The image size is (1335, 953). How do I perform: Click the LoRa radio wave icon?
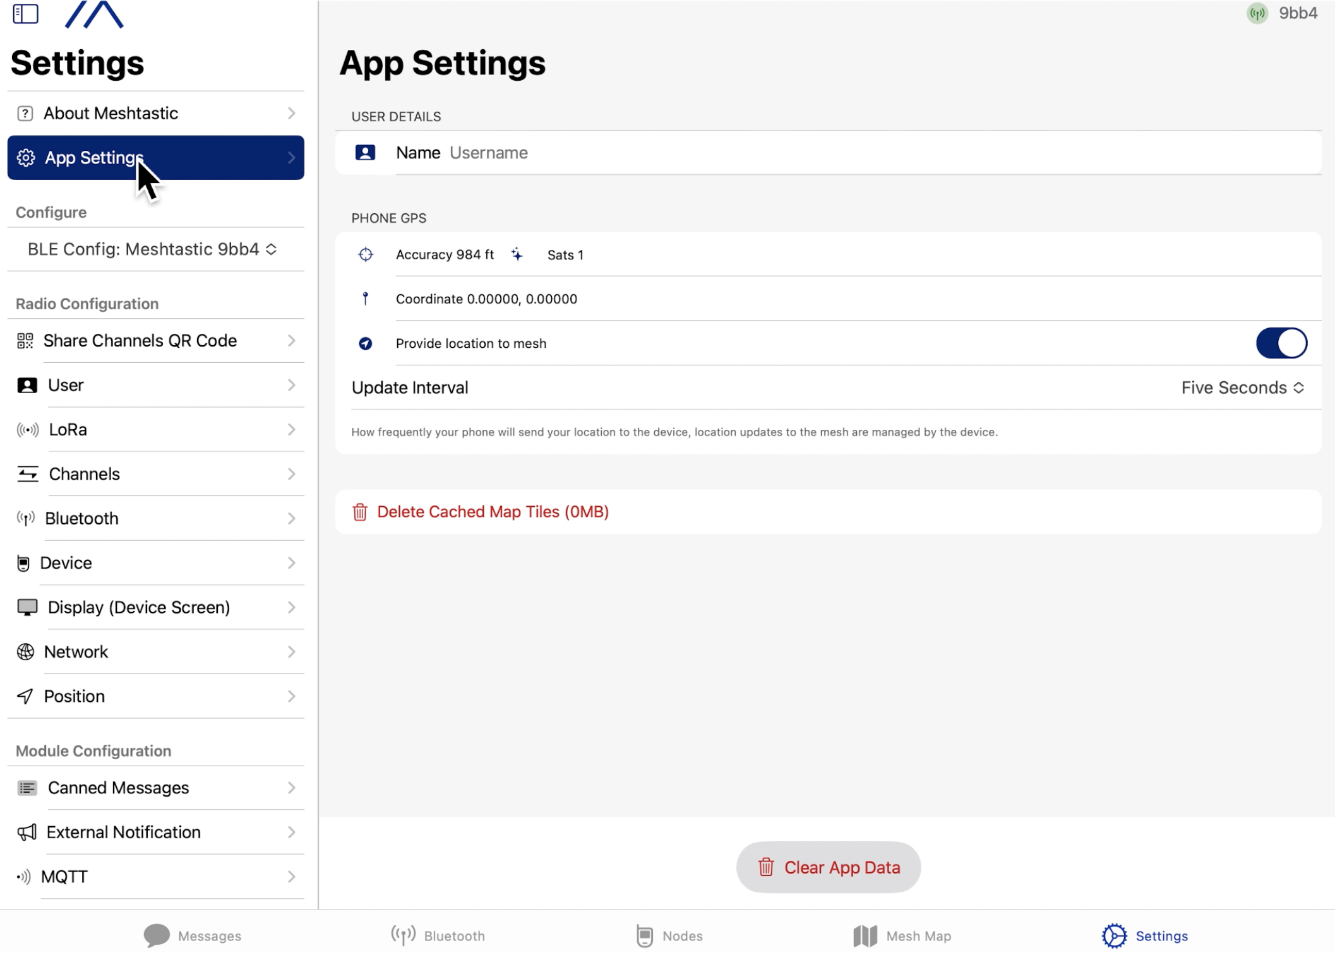coord(27,430)
